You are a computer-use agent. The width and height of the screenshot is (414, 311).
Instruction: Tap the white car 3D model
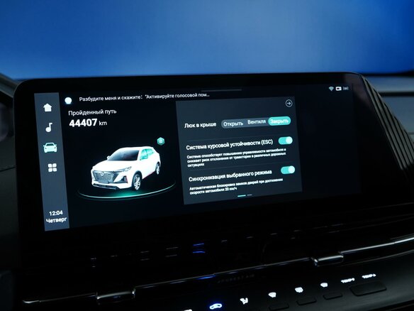click(x=125, y=168)
